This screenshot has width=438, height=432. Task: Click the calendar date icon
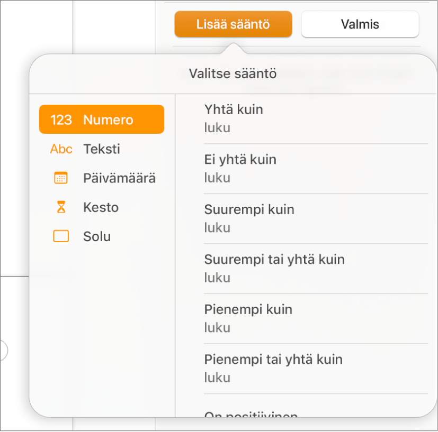(x=60, y=178)
